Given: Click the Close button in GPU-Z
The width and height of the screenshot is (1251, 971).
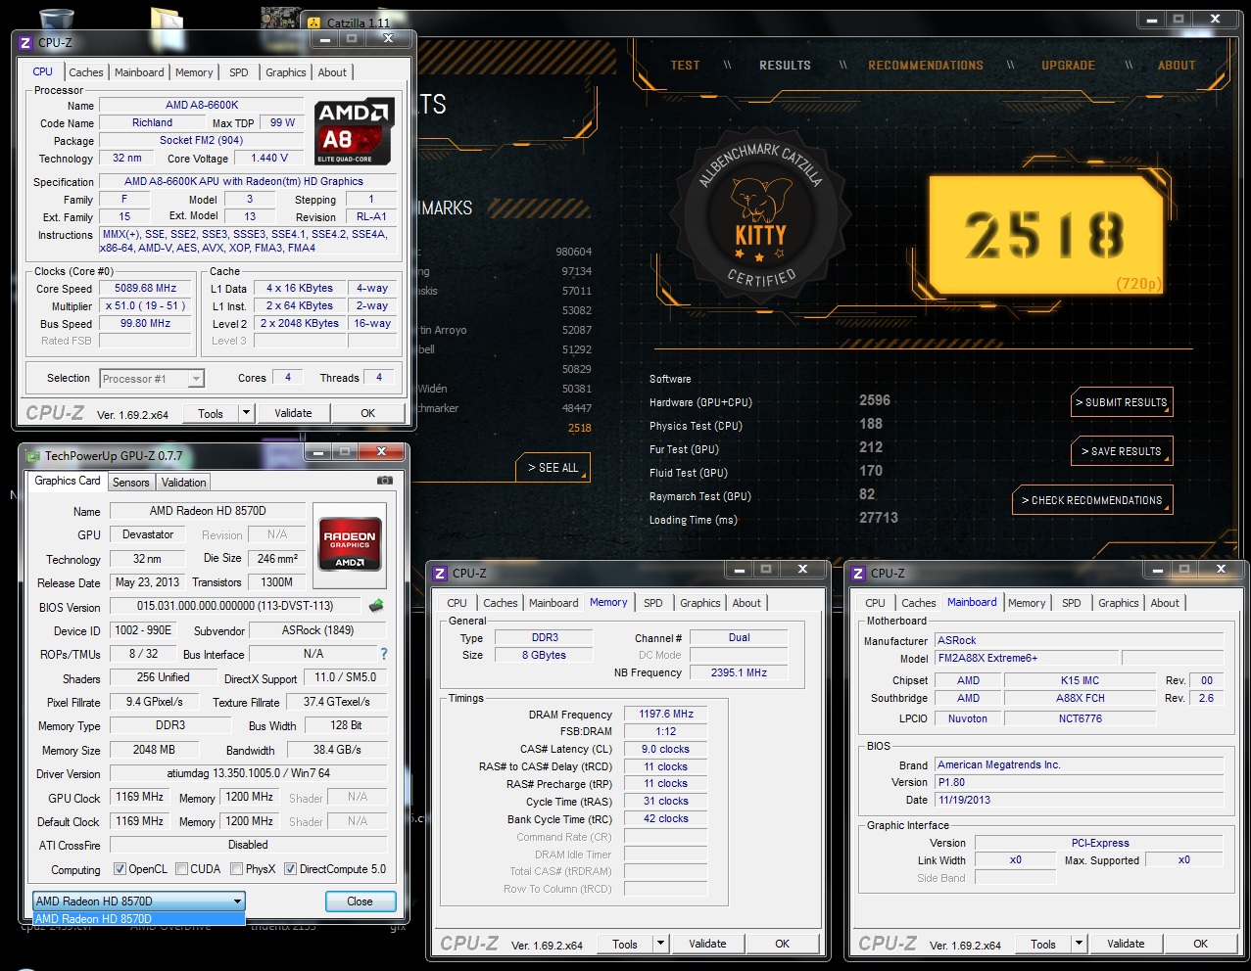Looking at the screenshot, I should pyautogui.click(x=360, y=902).
